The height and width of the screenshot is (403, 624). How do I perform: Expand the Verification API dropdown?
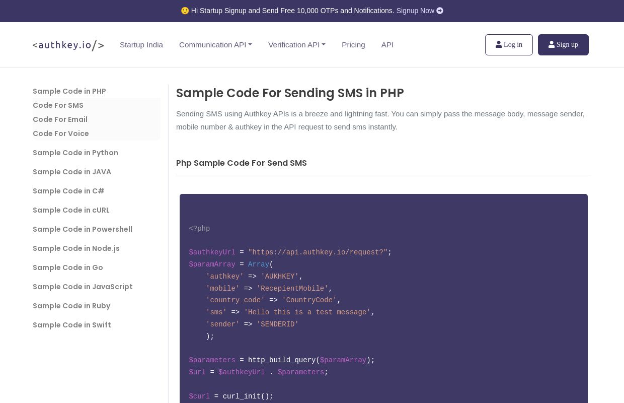click(x=297, y=45)
